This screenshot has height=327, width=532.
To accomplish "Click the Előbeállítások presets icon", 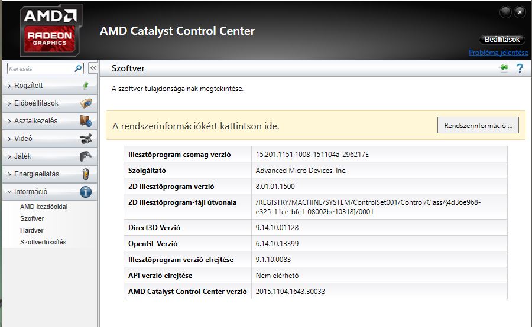I will pyautogui.click(x=86, y=103).
